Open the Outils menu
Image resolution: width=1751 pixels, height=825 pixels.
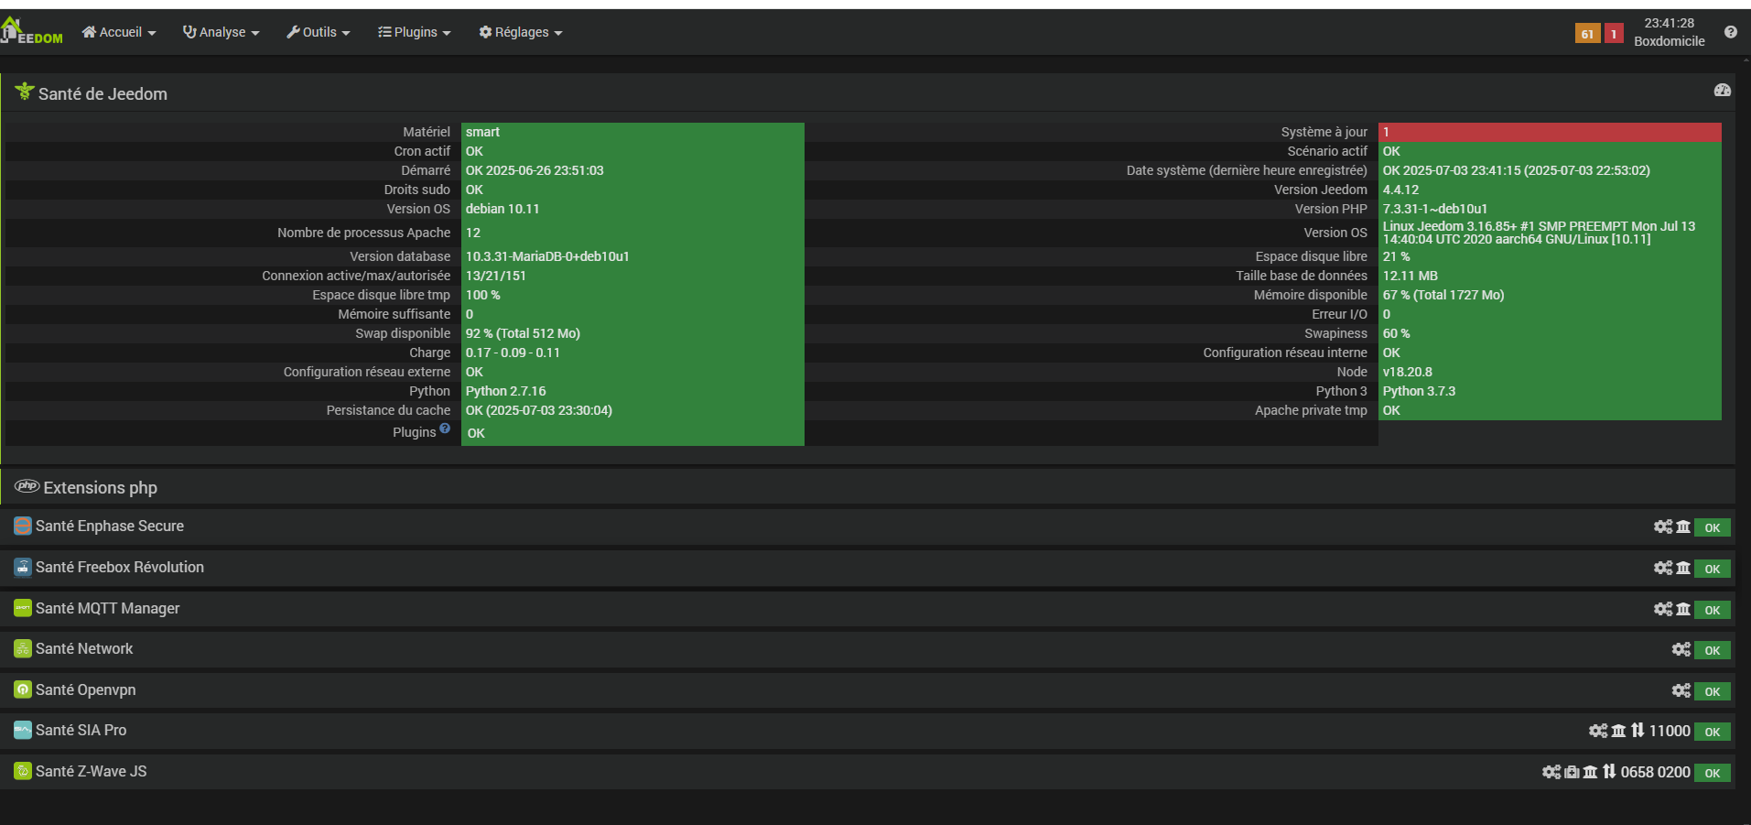pos(319,32)
